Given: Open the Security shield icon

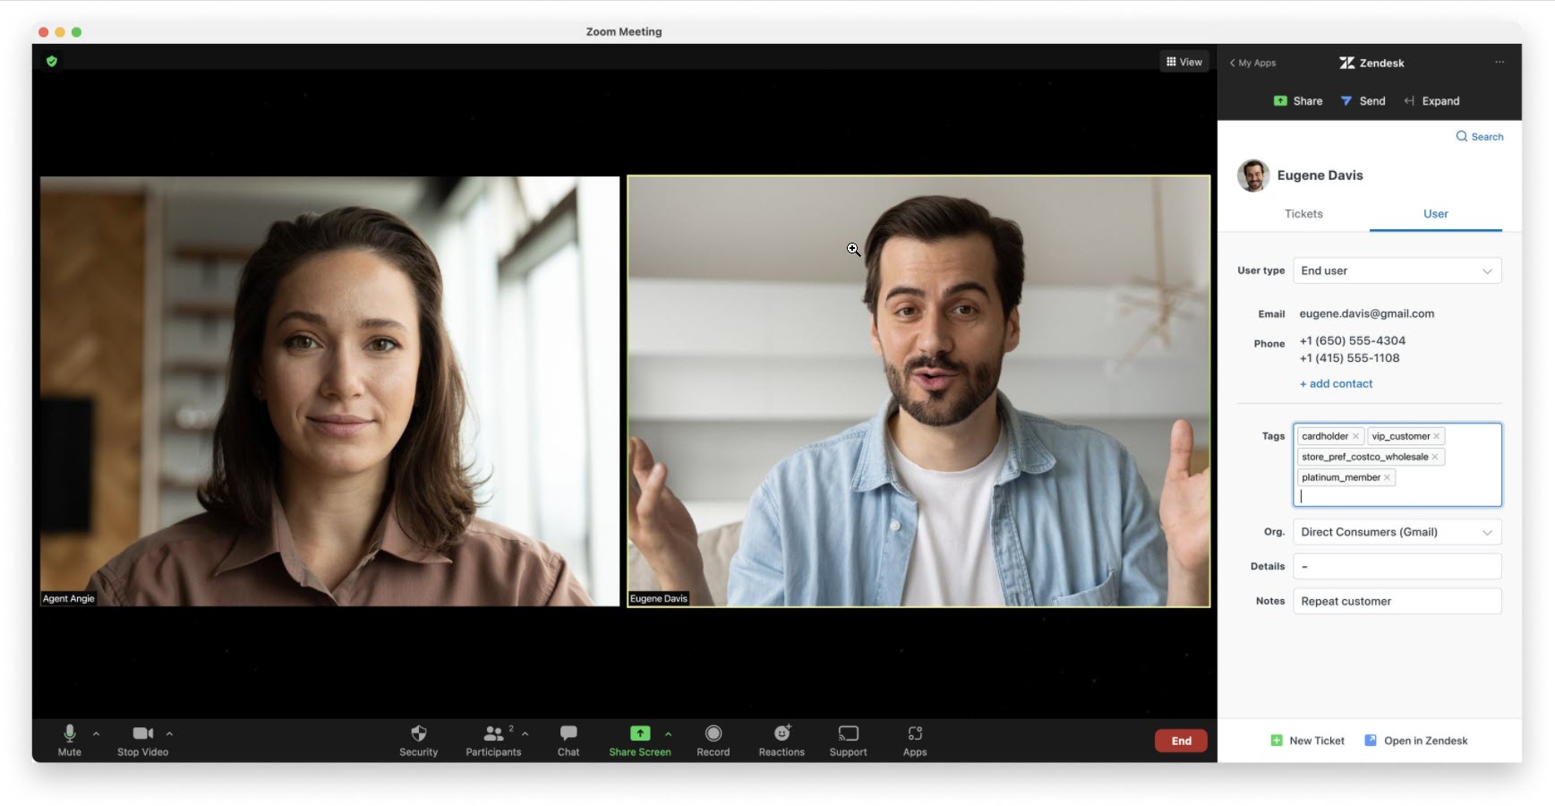Looking at the screenshot, I should (x=418, y=733).
